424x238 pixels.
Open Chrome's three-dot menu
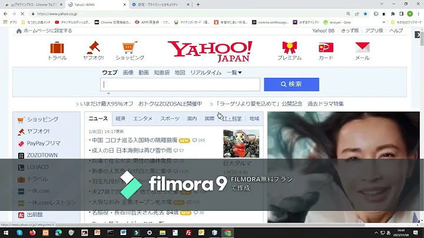(x=419, y=14)
